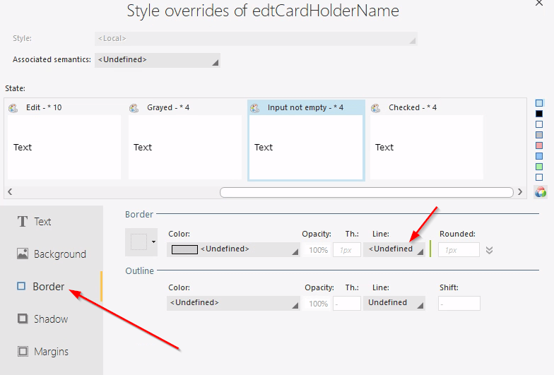Click the palette icon beside Edit state

[x=13, y=108]
